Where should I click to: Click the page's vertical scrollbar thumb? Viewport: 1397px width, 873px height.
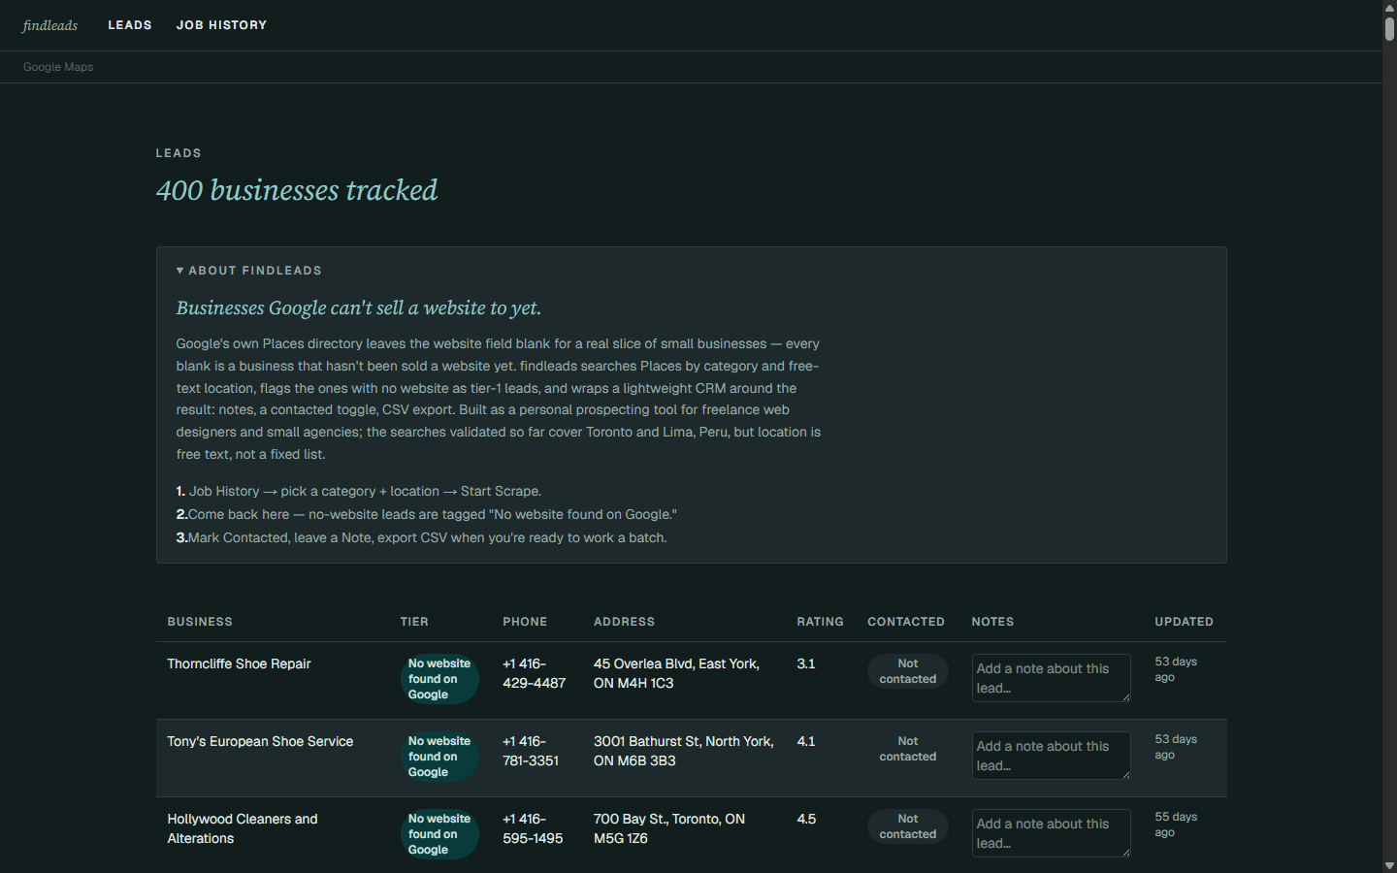[x=1389, y=28]
